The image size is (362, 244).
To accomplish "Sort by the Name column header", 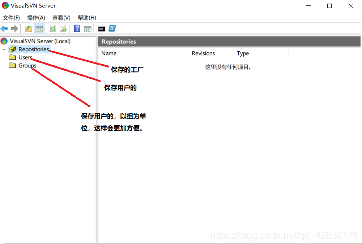I will pyautogui.click(x=143, y=53).
